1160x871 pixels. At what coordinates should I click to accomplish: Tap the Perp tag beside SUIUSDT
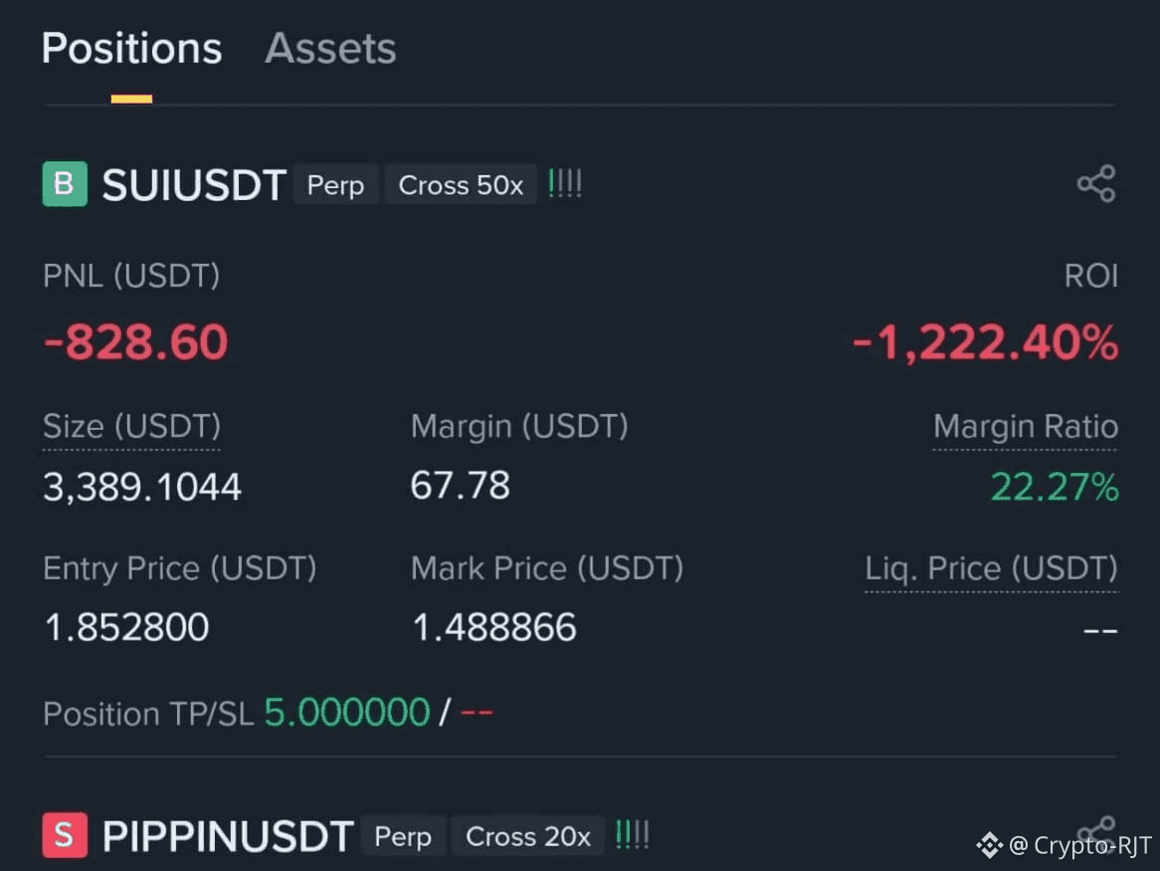[x=336, y=184]
